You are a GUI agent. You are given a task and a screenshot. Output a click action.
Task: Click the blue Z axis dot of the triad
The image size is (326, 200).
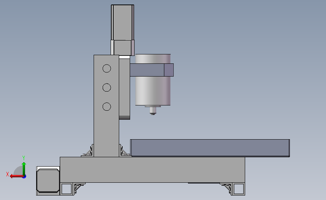(24, 177)
